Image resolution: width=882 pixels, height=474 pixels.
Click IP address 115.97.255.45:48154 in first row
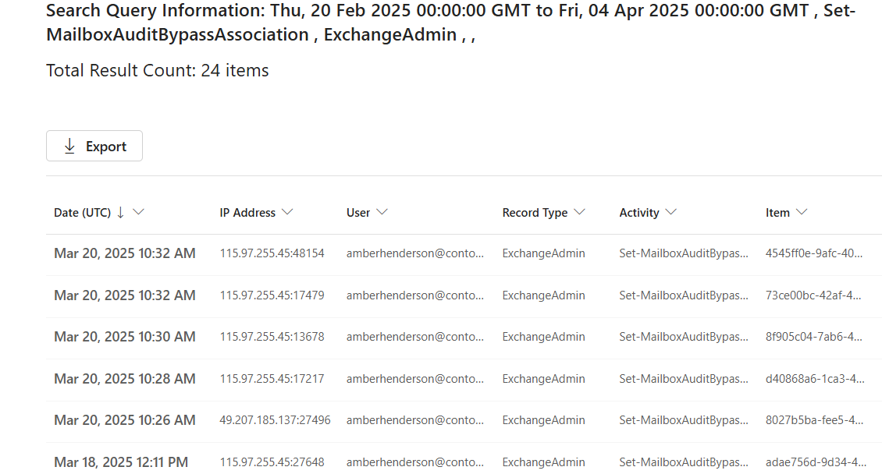(271, 253)
